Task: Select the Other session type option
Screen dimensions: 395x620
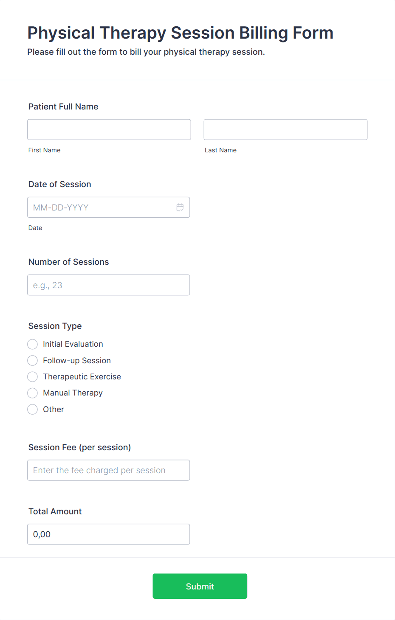Action: tap(32, 409)
